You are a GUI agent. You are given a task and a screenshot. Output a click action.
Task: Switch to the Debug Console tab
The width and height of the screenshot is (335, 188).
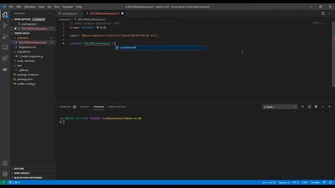coord(117,107)
